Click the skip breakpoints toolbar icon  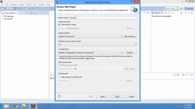(19, 8)
